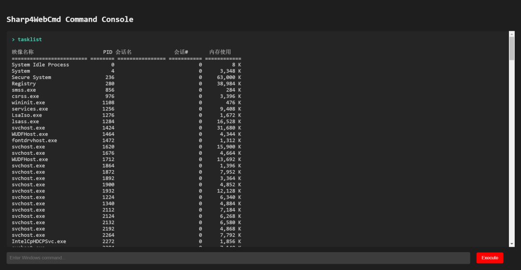Click csrss.exe in the process list

click(x=25, y=96)
